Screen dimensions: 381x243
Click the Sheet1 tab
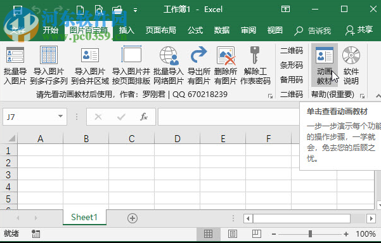(x=84, y=217)
